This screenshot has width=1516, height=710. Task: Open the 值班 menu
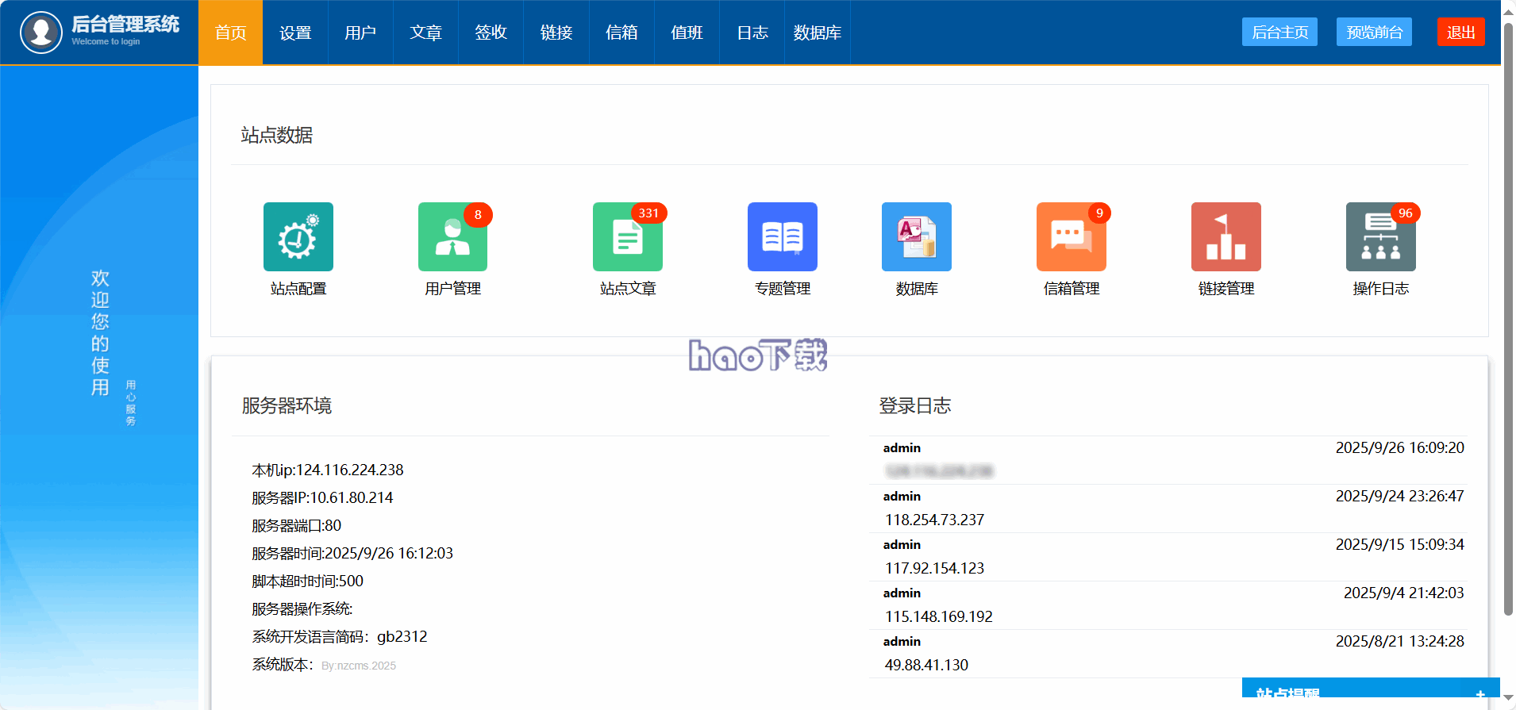[687, 33]
